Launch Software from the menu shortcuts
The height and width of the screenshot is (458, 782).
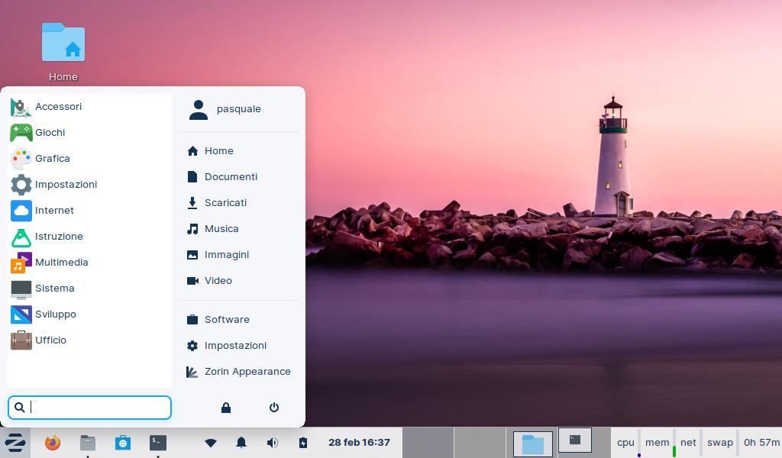(239, 319)
